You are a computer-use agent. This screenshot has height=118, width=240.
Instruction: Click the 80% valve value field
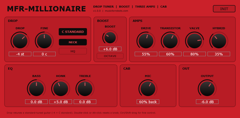click(195, 54)
